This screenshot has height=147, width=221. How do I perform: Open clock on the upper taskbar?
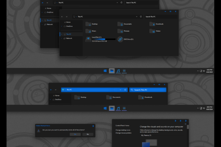(x=209, y=71)
